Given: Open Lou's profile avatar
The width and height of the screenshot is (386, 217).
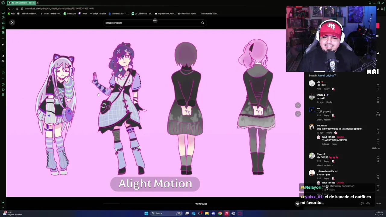Looking at the screenshot, I should tap(312, 83).
